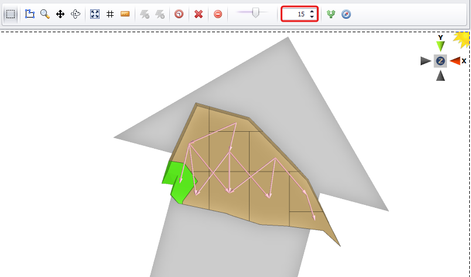Click the green fork arrow icon

[x=331, y=14]
